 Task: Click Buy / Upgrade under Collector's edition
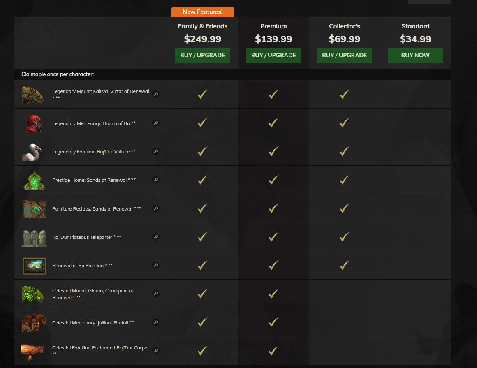(344, 55)
